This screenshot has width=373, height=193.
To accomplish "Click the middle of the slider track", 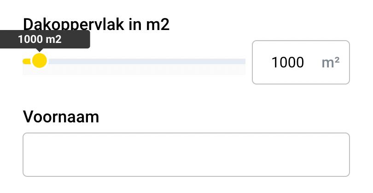I will [x=134, y=61].
